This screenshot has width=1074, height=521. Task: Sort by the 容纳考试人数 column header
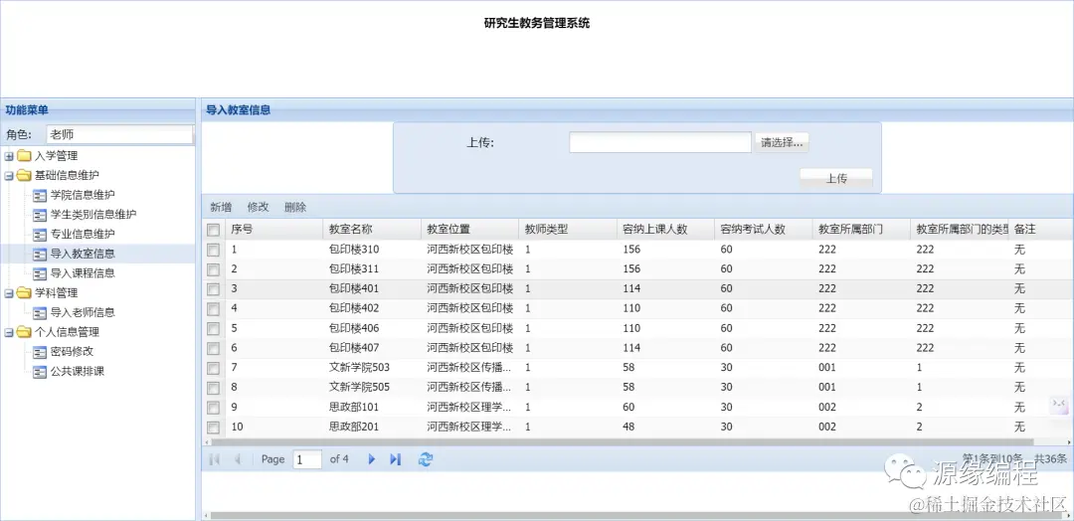tap(764, 230)
